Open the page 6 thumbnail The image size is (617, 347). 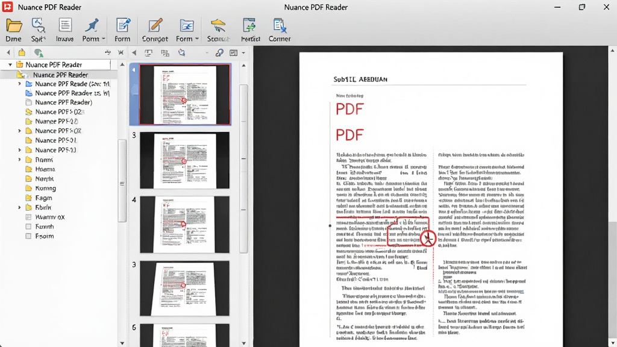pyautogui.click(x=184, y=335)
